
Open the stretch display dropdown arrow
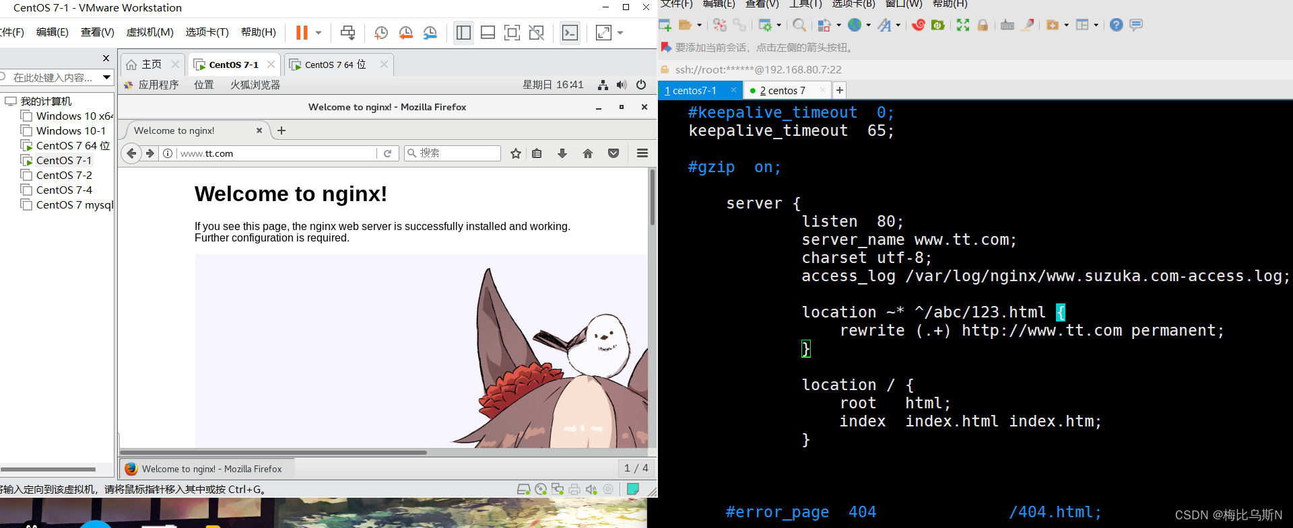coord(620,32)
